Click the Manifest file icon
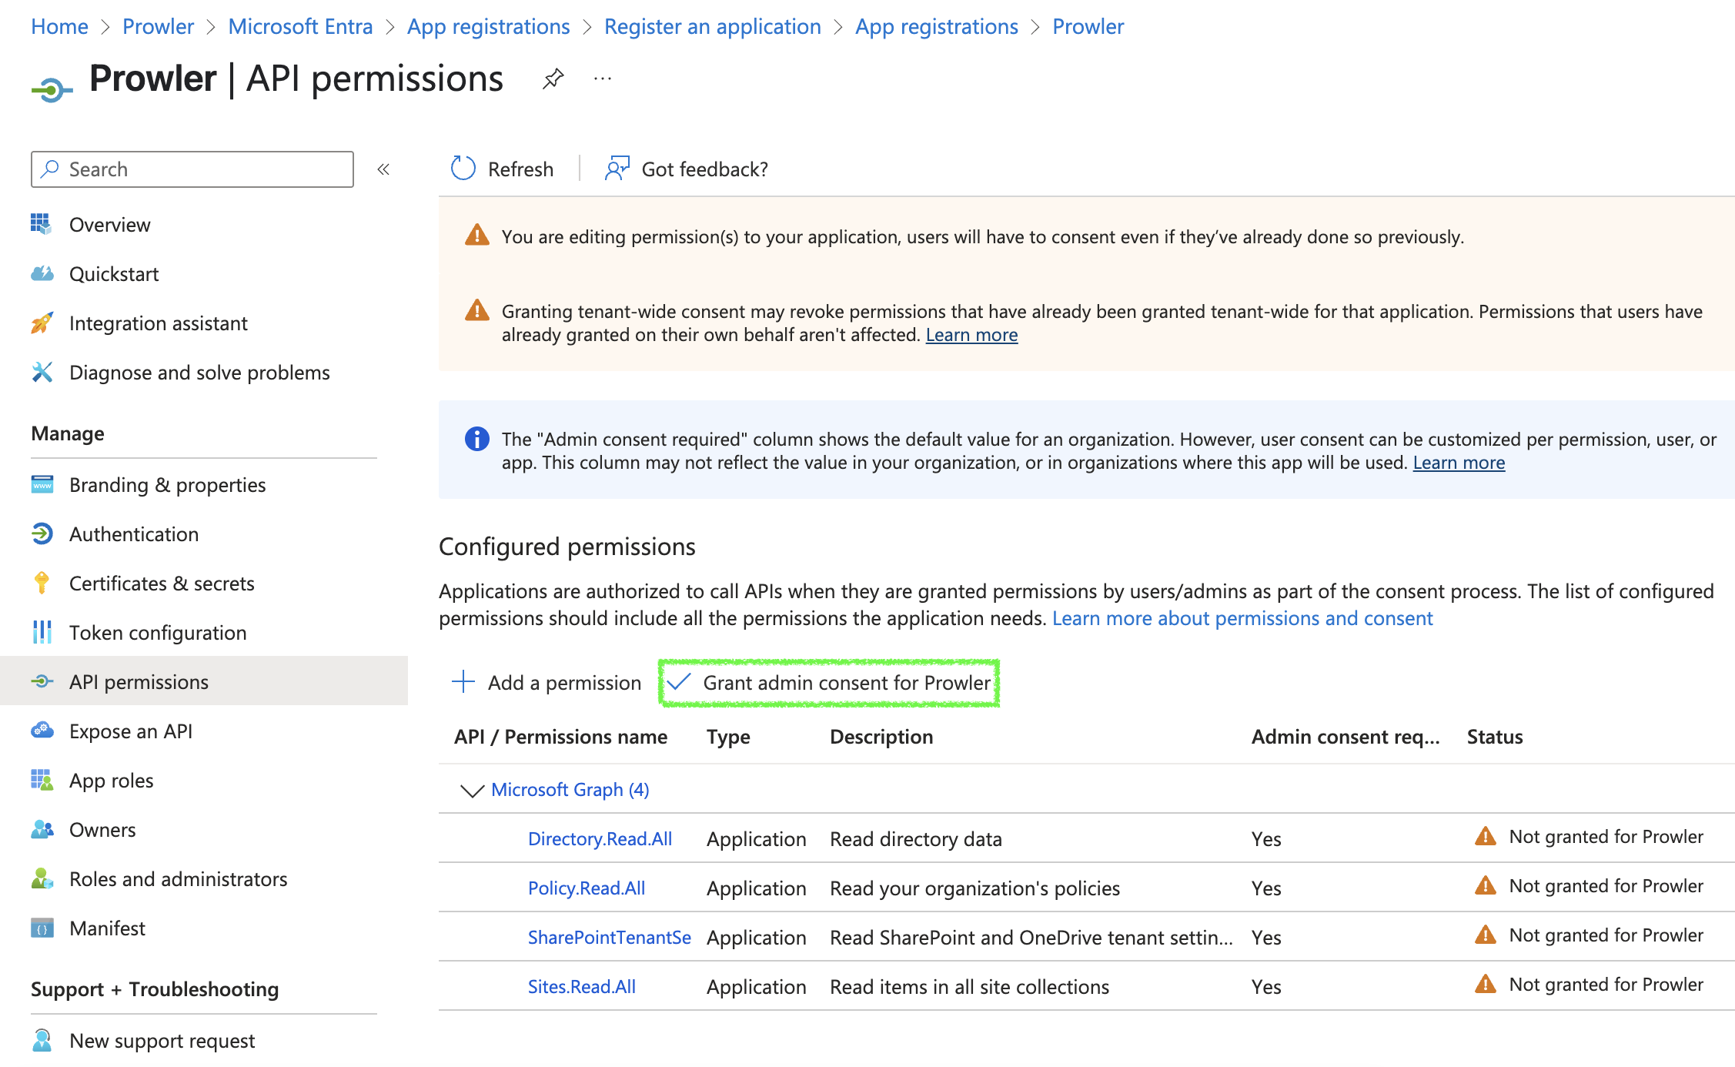1735x1067 pixels. (42, 928)
